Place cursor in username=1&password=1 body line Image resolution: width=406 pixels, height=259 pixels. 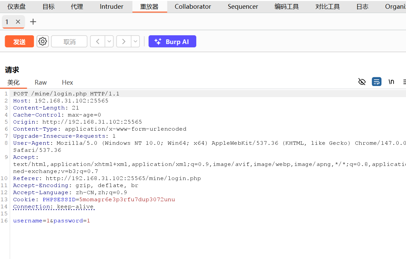51,221
